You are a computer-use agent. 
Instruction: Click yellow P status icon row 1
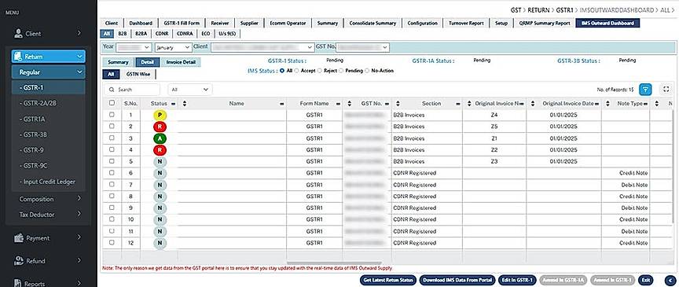(x=160, y=116)
